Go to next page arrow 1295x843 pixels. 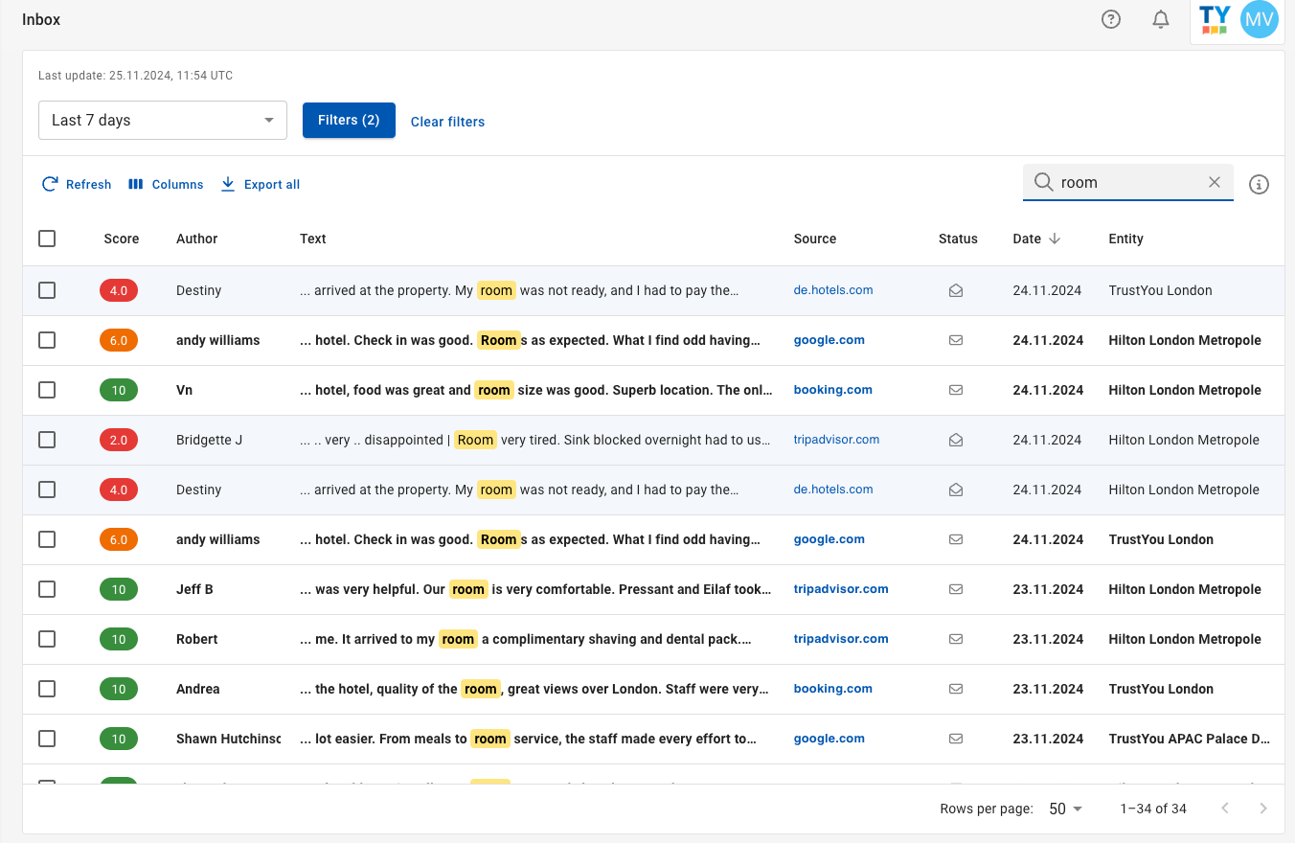[1263, 809]
